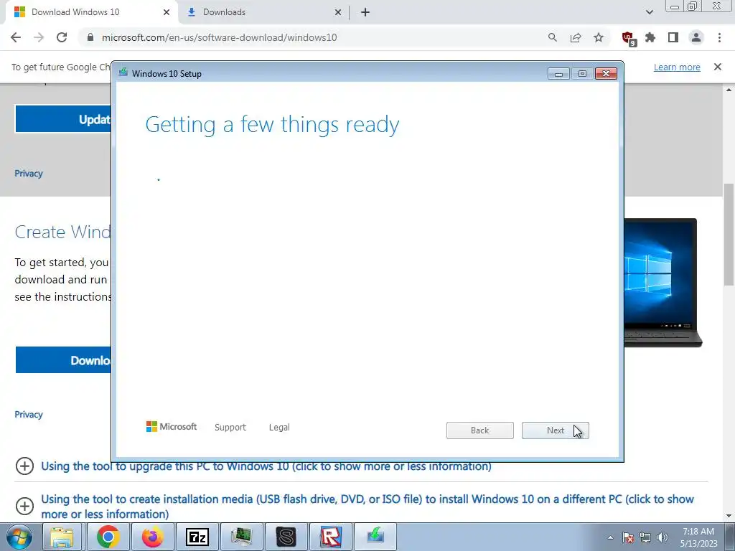Restore down the Chrome window
Viewport: 735px width, 551px height.
[693, 6]
